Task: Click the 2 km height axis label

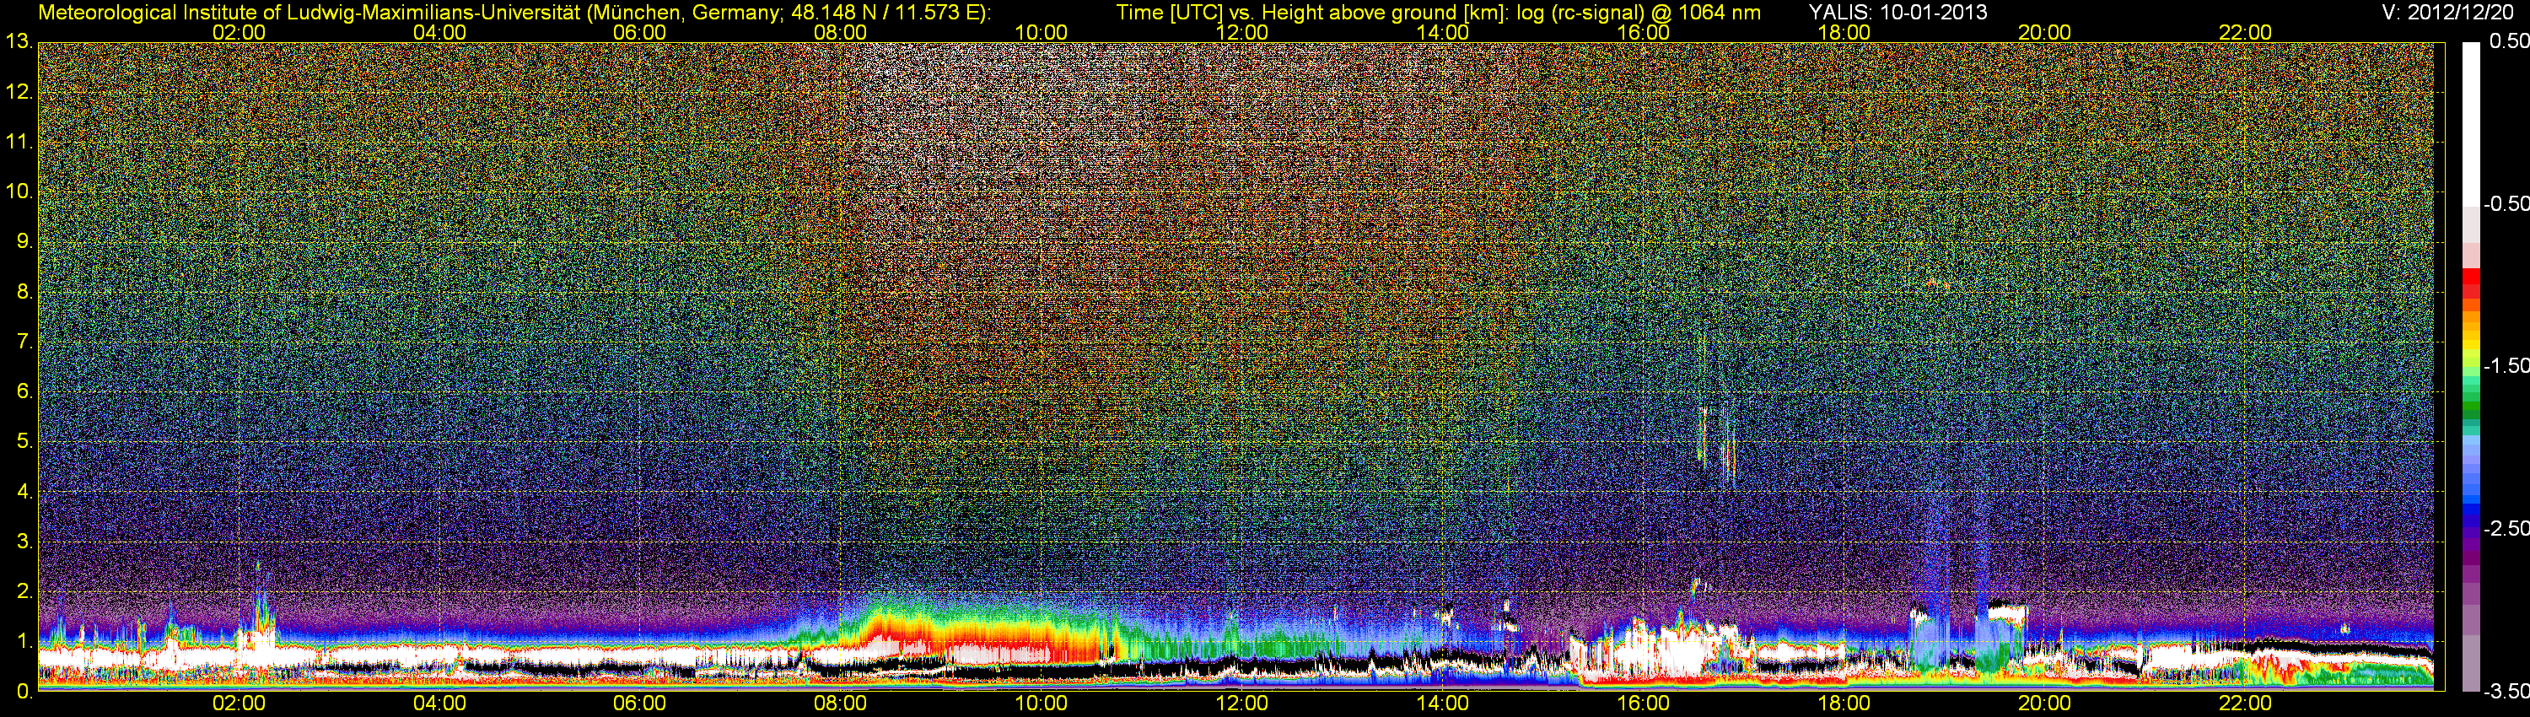Action: coord(24,591)
